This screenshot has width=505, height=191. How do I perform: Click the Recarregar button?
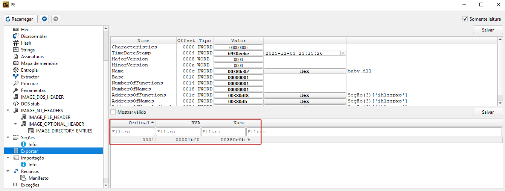(x=21, y=19)
